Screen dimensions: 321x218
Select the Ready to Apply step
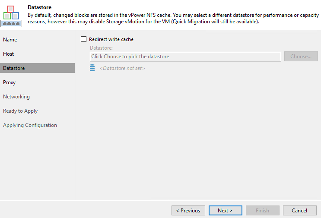[x=20, y=111]
